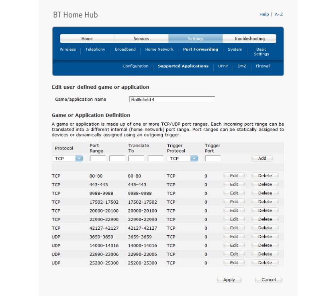Click the Game/application name field
The height and width of the screenshot is (296, 335).
[x=172, y=99]
